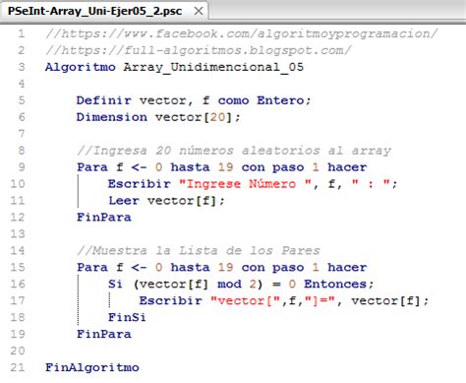Click the full-algoritmos.blogspot.com comment on line 2

pyautogui.click(x=199, y=50)
